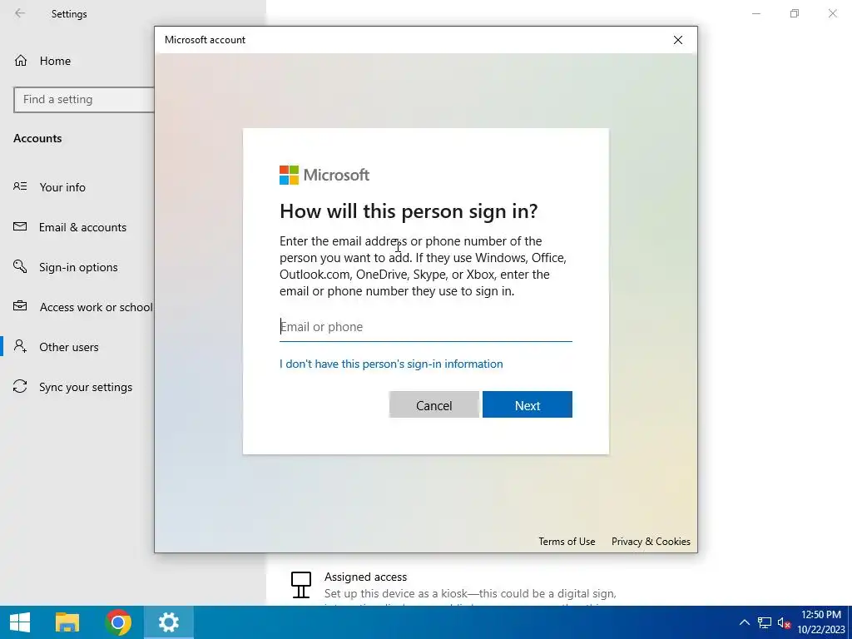This screenshot has width=852, height=639.
Task: Click the Accounts heading in sidebar
Action: click(37, 138)
